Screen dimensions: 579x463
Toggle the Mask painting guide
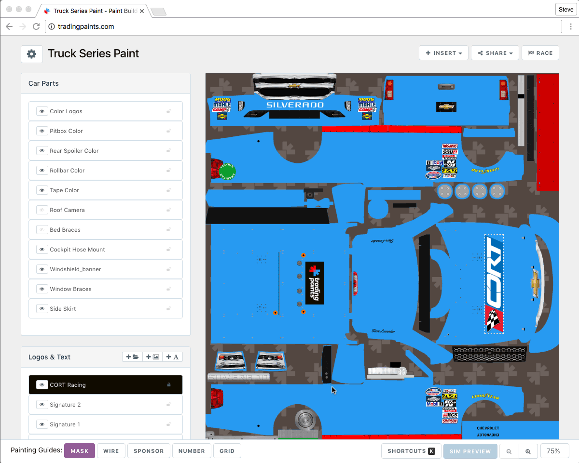tap(80, 451)
